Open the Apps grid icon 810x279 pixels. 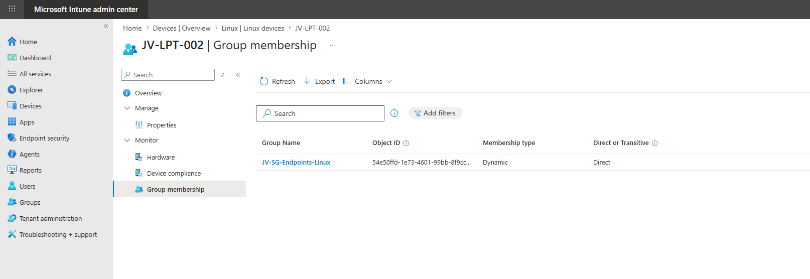coord(12,122)
